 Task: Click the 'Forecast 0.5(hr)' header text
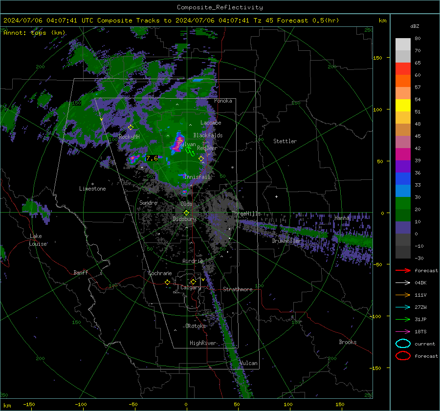(308, 21)
